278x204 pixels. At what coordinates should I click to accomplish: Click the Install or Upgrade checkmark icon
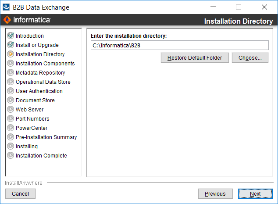11,45
